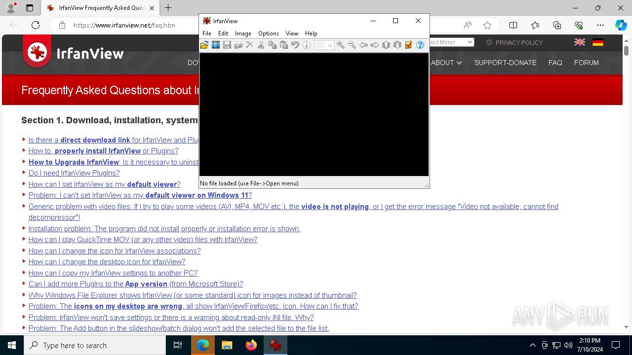The height and width of the screenshot is (355, 632).
Task: Open 'Do I need IrfanView PlugIns?' link
Action: (x=74, y=173)
